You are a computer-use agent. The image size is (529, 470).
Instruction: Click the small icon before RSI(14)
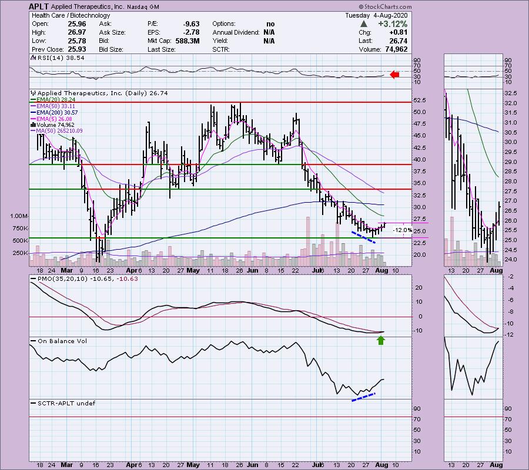pos(33,58)
